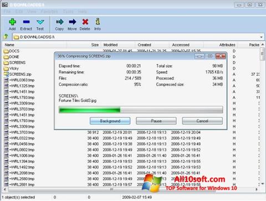Open the Info toolbar icon
The image size is (266, 201).
[98, 22]
